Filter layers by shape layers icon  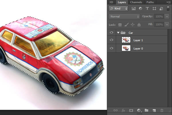[x=154, y=9]
